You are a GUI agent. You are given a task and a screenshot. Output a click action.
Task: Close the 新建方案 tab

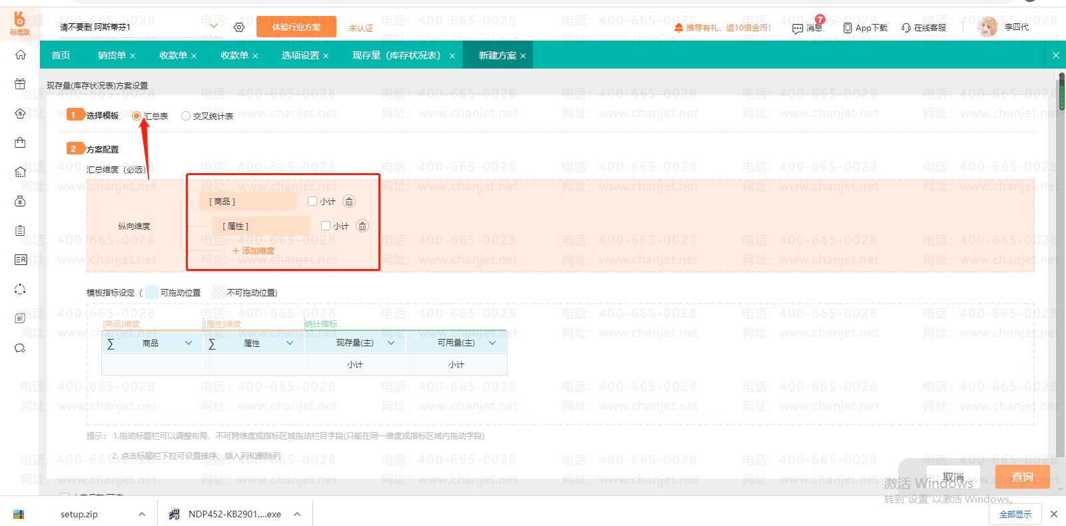(x=523, y=56)
